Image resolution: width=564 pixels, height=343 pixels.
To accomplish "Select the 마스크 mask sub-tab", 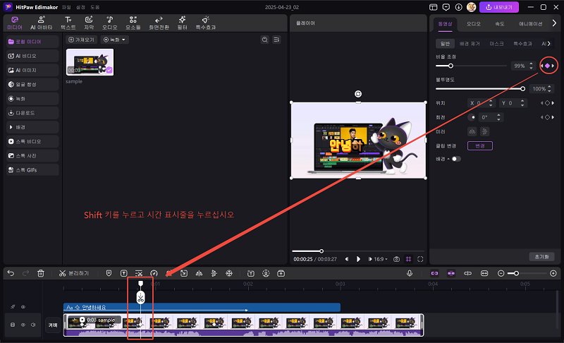I will click(x=496, y=44).
